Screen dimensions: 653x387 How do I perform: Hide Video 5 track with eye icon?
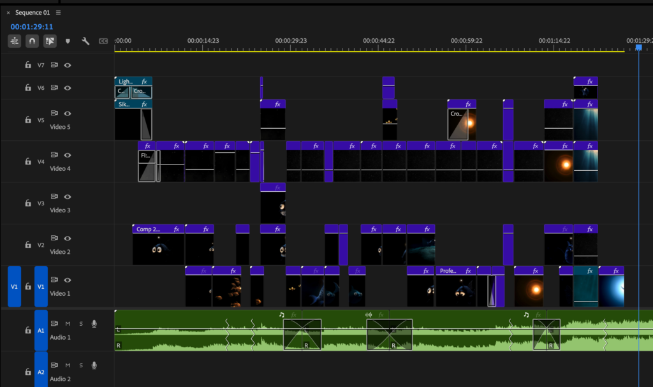point(67,113)
